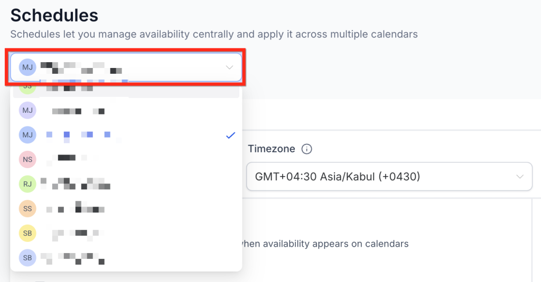Click the pink NS avatar
541x282 pixels.
(27, 159)
